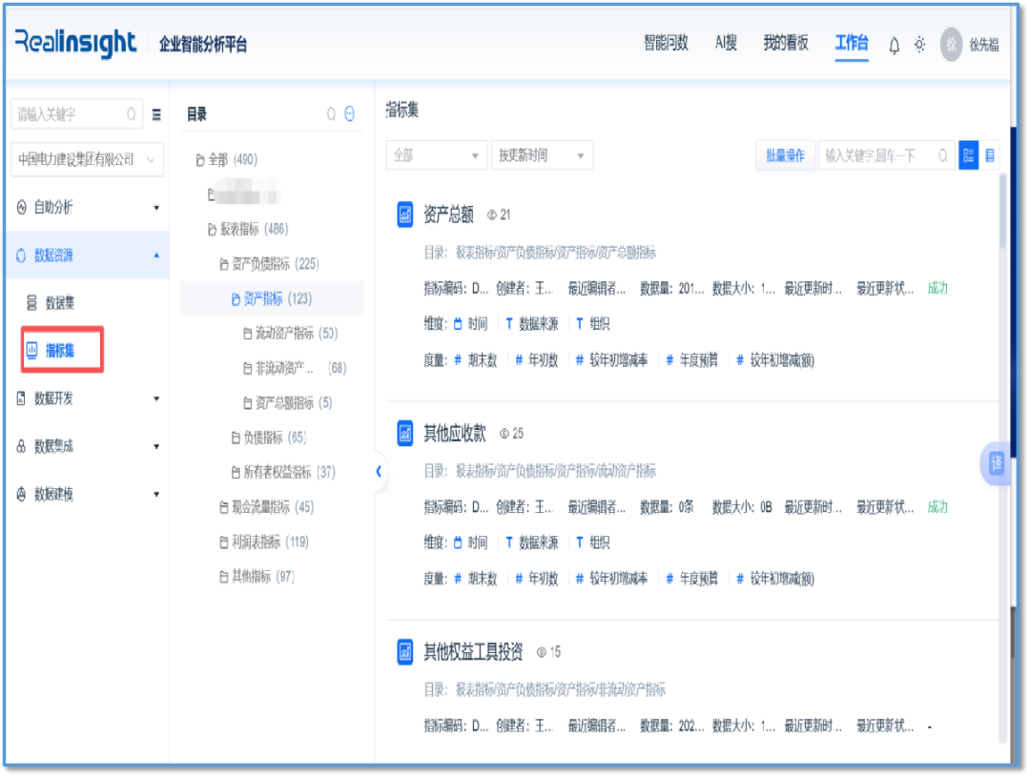1030x777 pixels.
Task: Click the 其他权益工具投资 indicator set icon
Action: tap(404, 652)
